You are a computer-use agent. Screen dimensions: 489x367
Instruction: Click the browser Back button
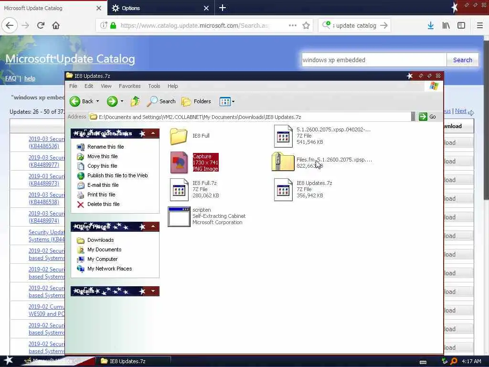[10, 25]
